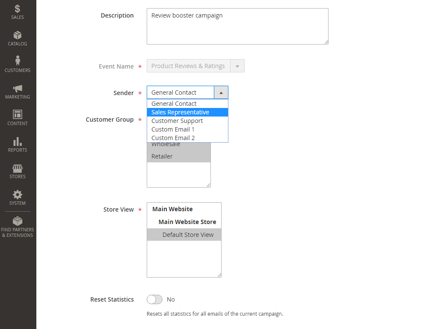This screenshot has width=438, height=329.
Task: Grab the Store View list resize handle
Action: pos(219,275)
